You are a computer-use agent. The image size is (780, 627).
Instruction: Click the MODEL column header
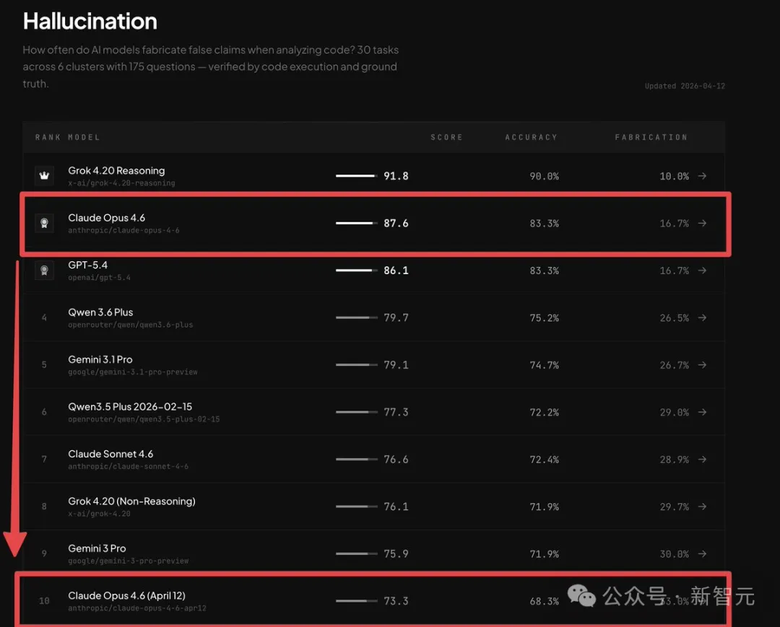[x=84, y=137]
